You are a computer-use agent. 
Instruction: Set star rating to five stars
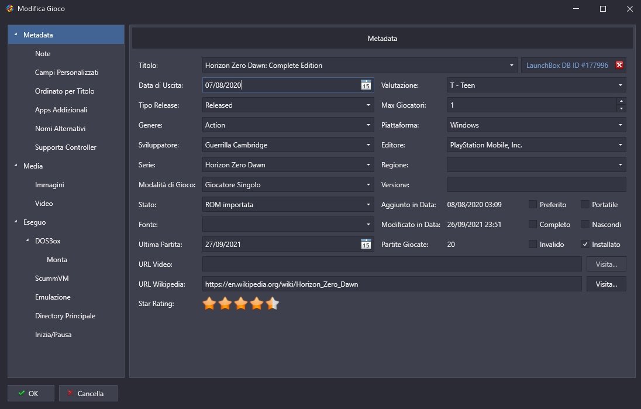click(x=273, y=304)
